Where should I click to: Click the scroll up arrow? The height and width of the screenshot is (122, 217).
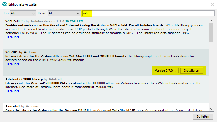click(211, 20)
